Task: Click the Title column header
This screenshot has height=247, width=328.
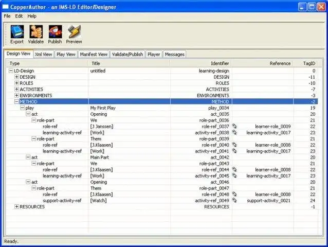Action: pos(129,63)
